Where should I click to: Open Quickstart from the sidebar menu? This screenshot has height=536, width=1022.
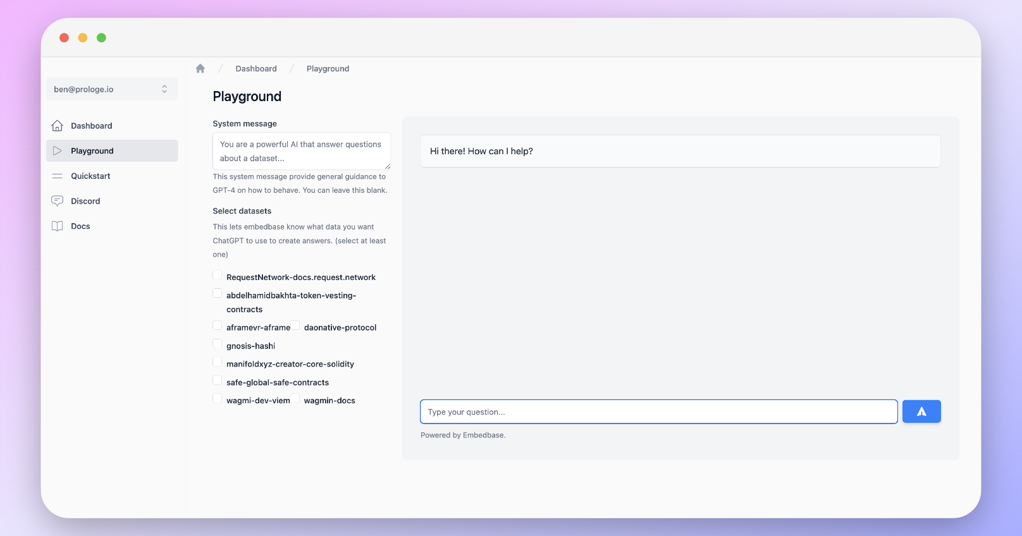(90, 176)
